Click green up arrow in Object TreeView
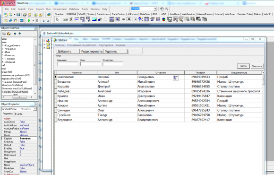This screenshot has height=175, width=274. click(x=15, y=34)
